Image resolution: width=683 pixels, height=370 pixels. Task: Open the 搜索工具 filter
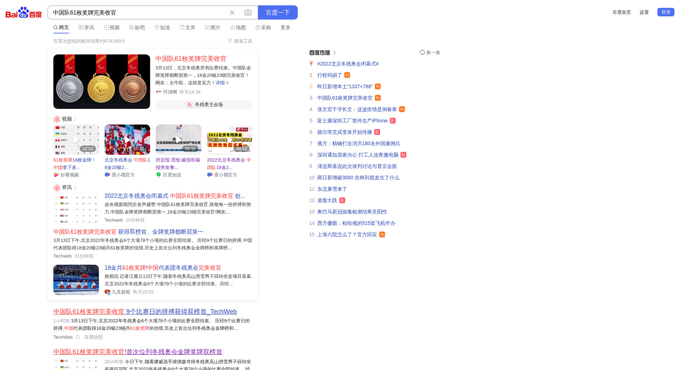(240, 41)
